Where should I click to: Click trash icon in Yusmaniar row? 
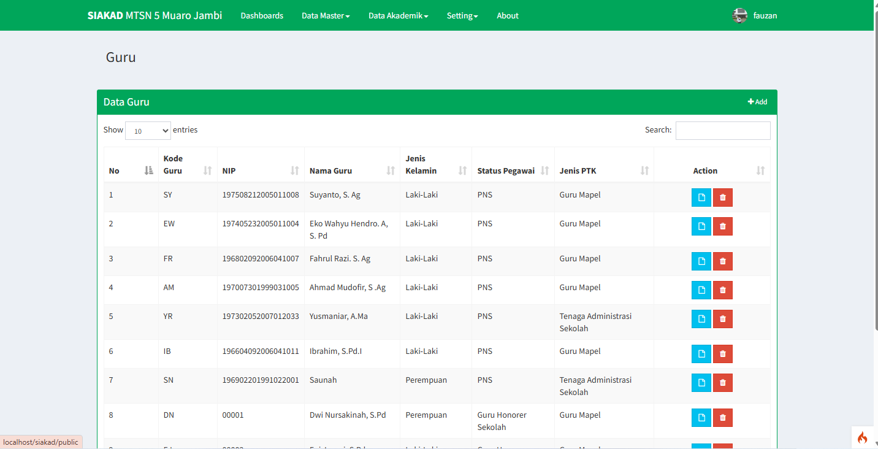coord(722,319)
